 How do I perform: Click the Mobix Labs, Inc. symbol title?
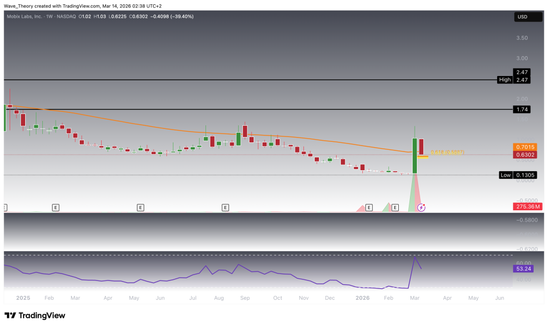pyautogui.click(x=26, y=17)
